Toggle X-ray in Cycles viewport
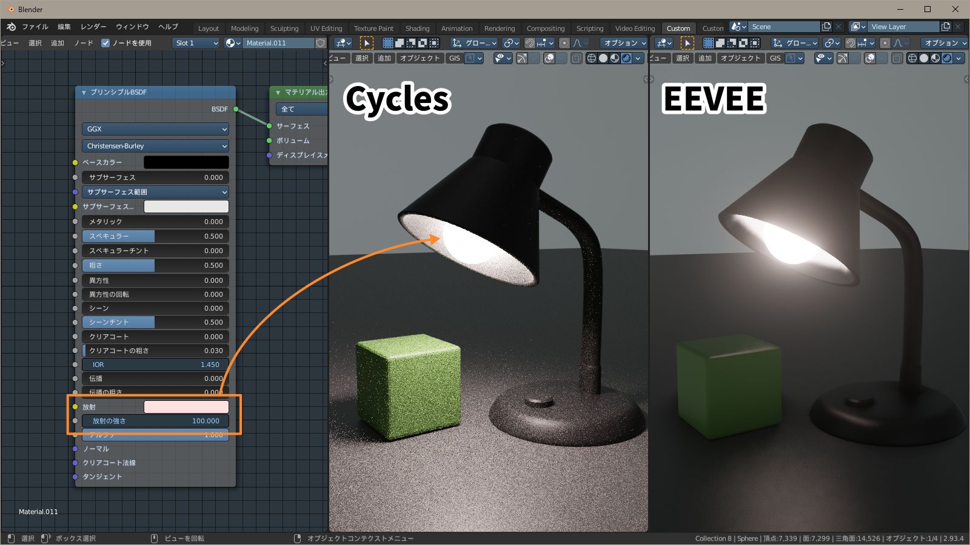The height and width of the screenshot is (545, 970). coord(576,58)
